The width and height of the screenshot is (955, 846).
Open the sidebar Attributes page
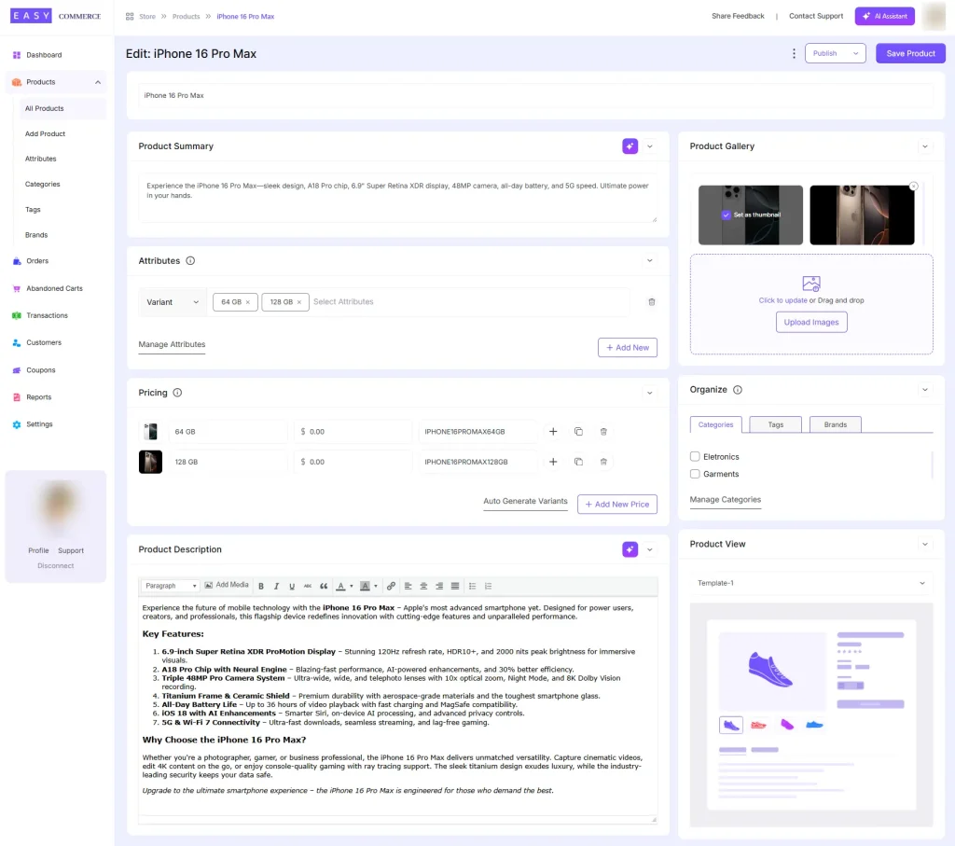coord(40,159)
